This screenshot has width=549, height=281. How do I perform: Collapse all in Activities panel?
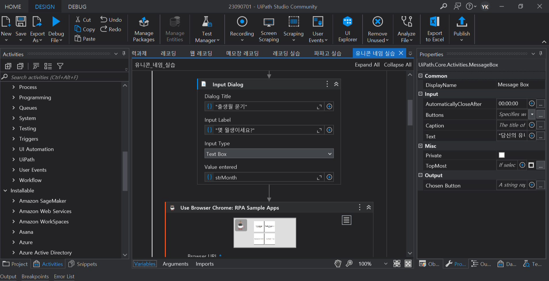click(x=20, y=66)
